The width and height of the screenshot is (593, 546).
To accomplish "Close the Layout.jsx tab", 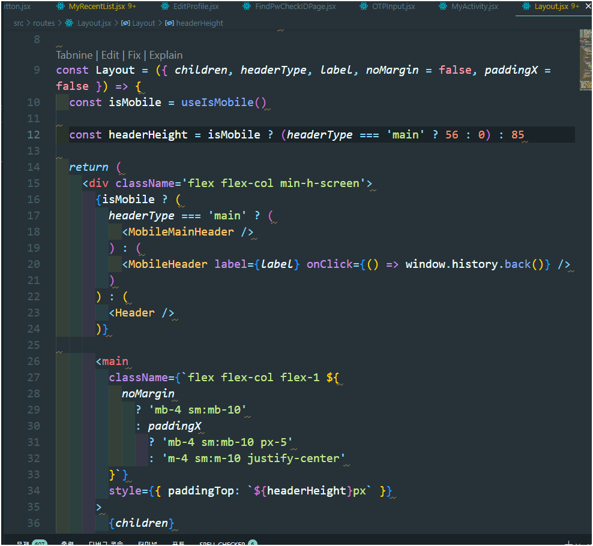I will point(588,7).
